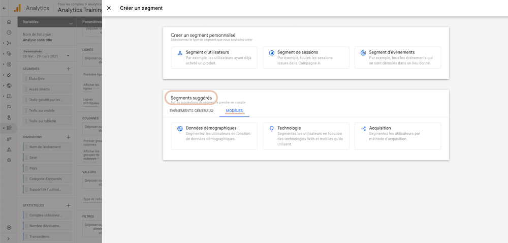Click the date range text 28 févr. - 29 mars 2021
508x243 pixels.
(40, 56)
